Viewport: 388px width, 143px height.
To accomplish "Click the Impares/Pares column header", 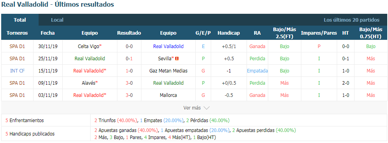I will pyautogui.click(x=319, y=33).
